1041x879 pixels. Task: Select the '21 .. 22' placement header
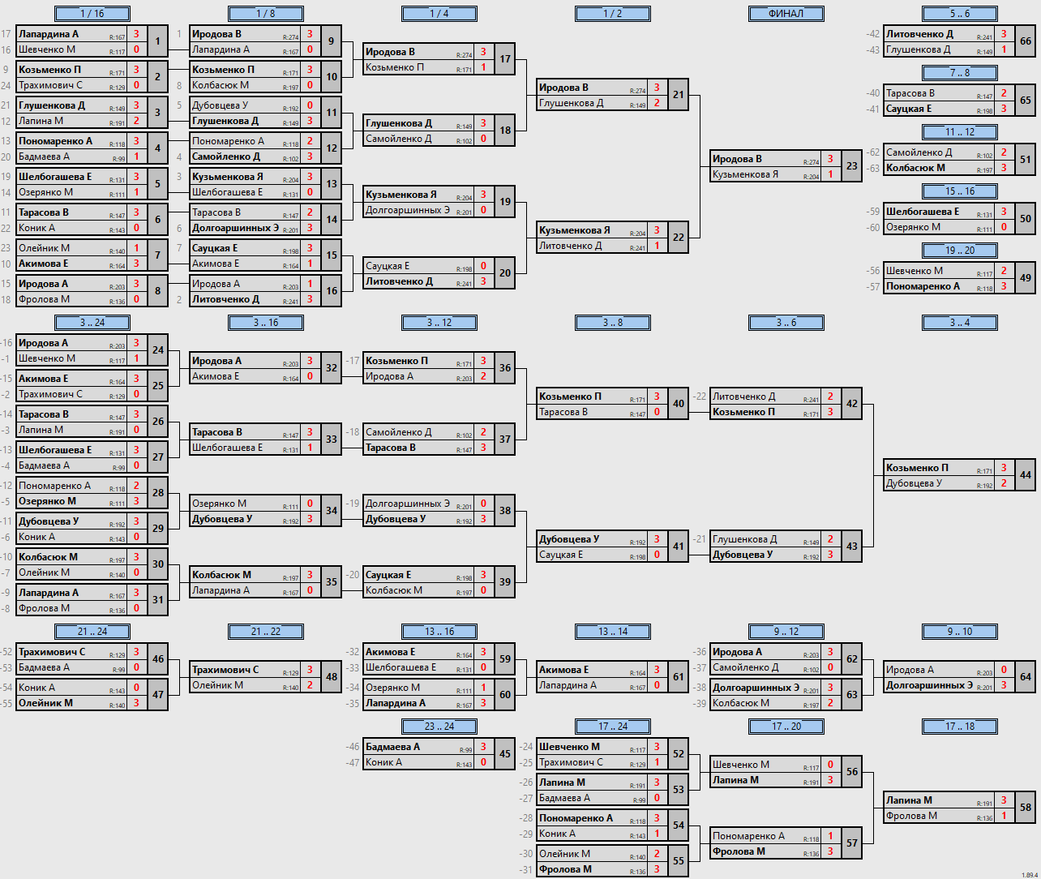[x=266, y=632]
